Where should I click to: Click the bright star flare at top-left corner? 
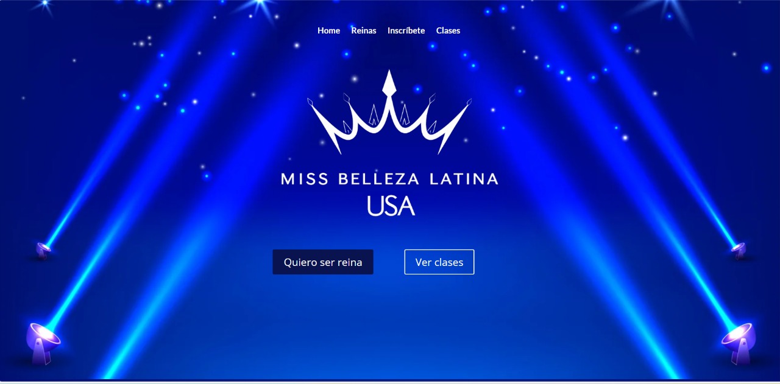click(x=44, y=4)
